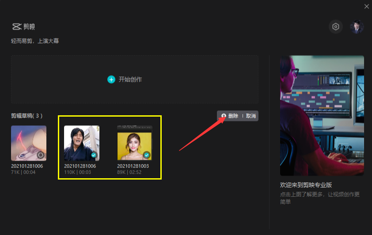This screenshot has height=235, width=372.
Task: Open the user profile avatar
Action: [x=357, y=27]
